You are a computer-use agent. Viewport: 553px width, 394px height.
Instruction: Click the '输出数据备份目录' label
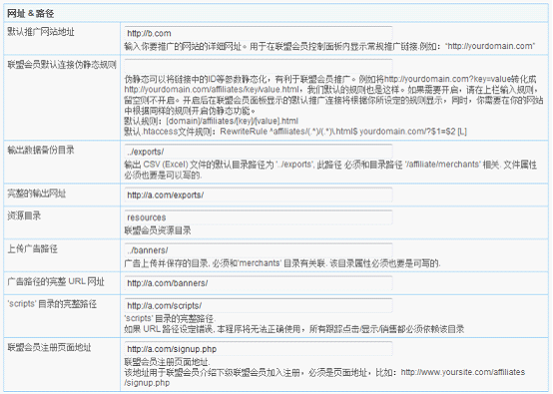click(41, 151)
